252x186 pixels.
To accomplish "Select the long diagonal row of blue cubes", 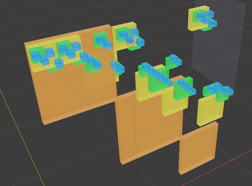I will [x=157, y=74].
